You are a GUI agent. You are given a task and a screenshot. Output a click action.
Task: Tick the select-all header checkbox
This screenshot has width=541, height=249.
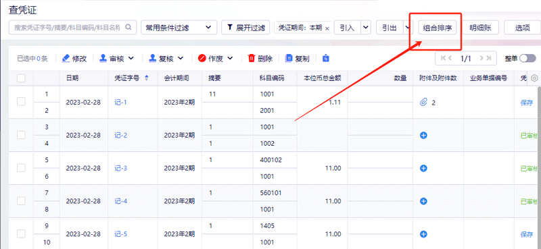click(x=21, y=78)
